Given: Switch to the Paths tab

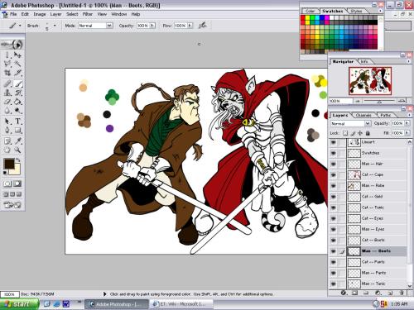Looking at the screenshot, I should (x=385, y=115).
